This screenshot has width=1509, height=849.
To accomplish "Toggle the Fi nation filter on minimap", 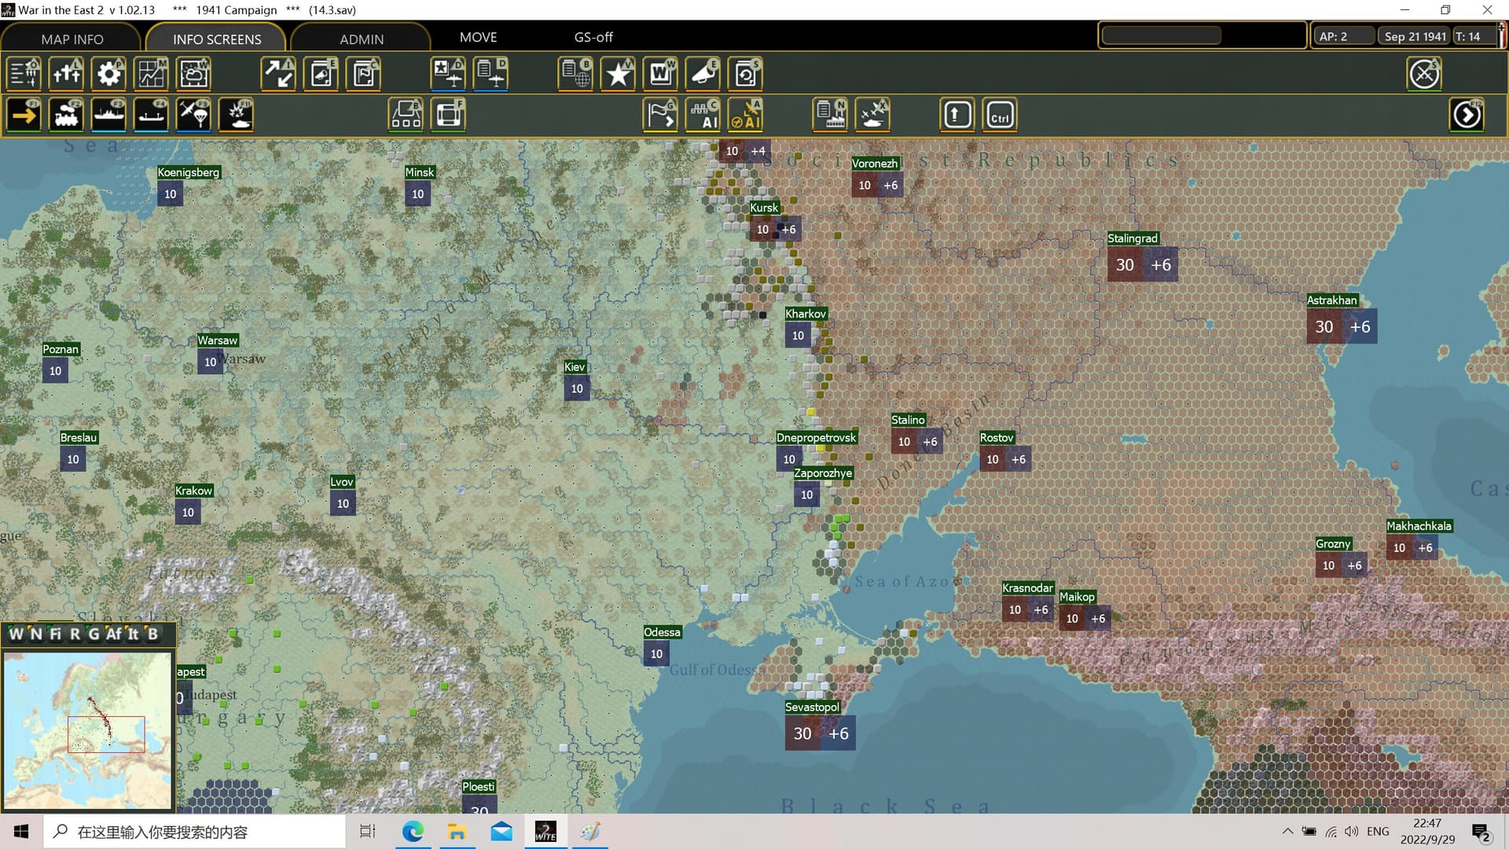I will (55, 634).
